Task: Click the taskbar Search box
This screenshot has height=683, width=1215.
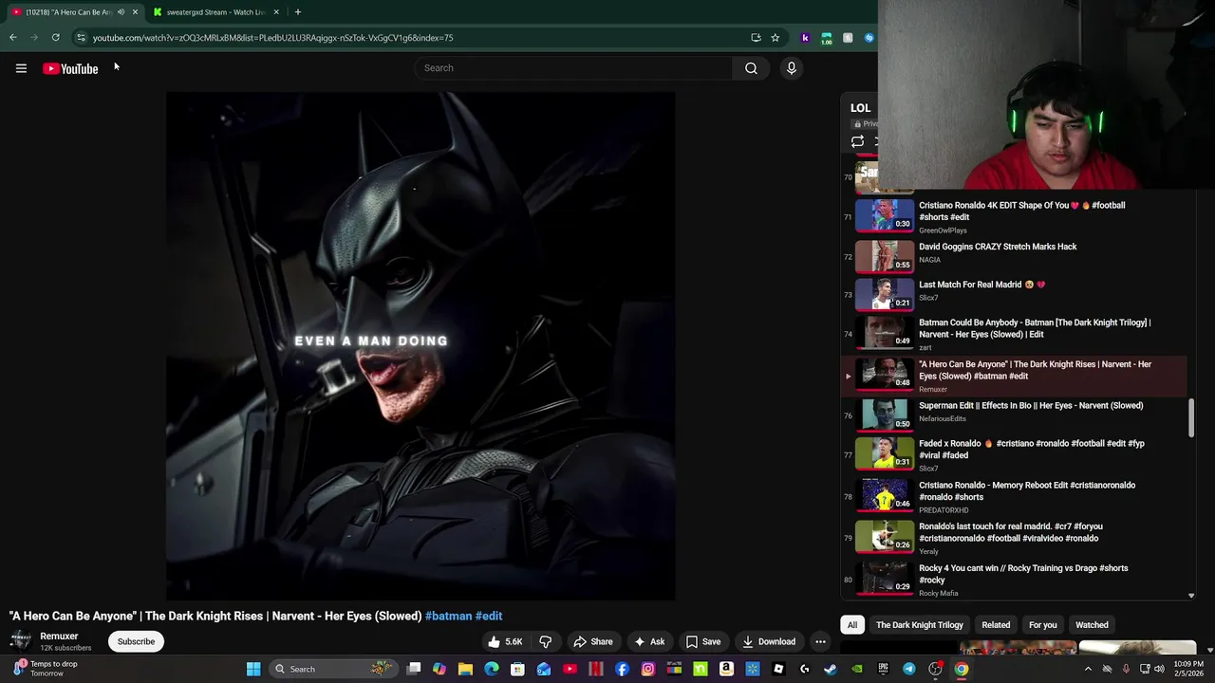Action: click(x=332, y=670)
